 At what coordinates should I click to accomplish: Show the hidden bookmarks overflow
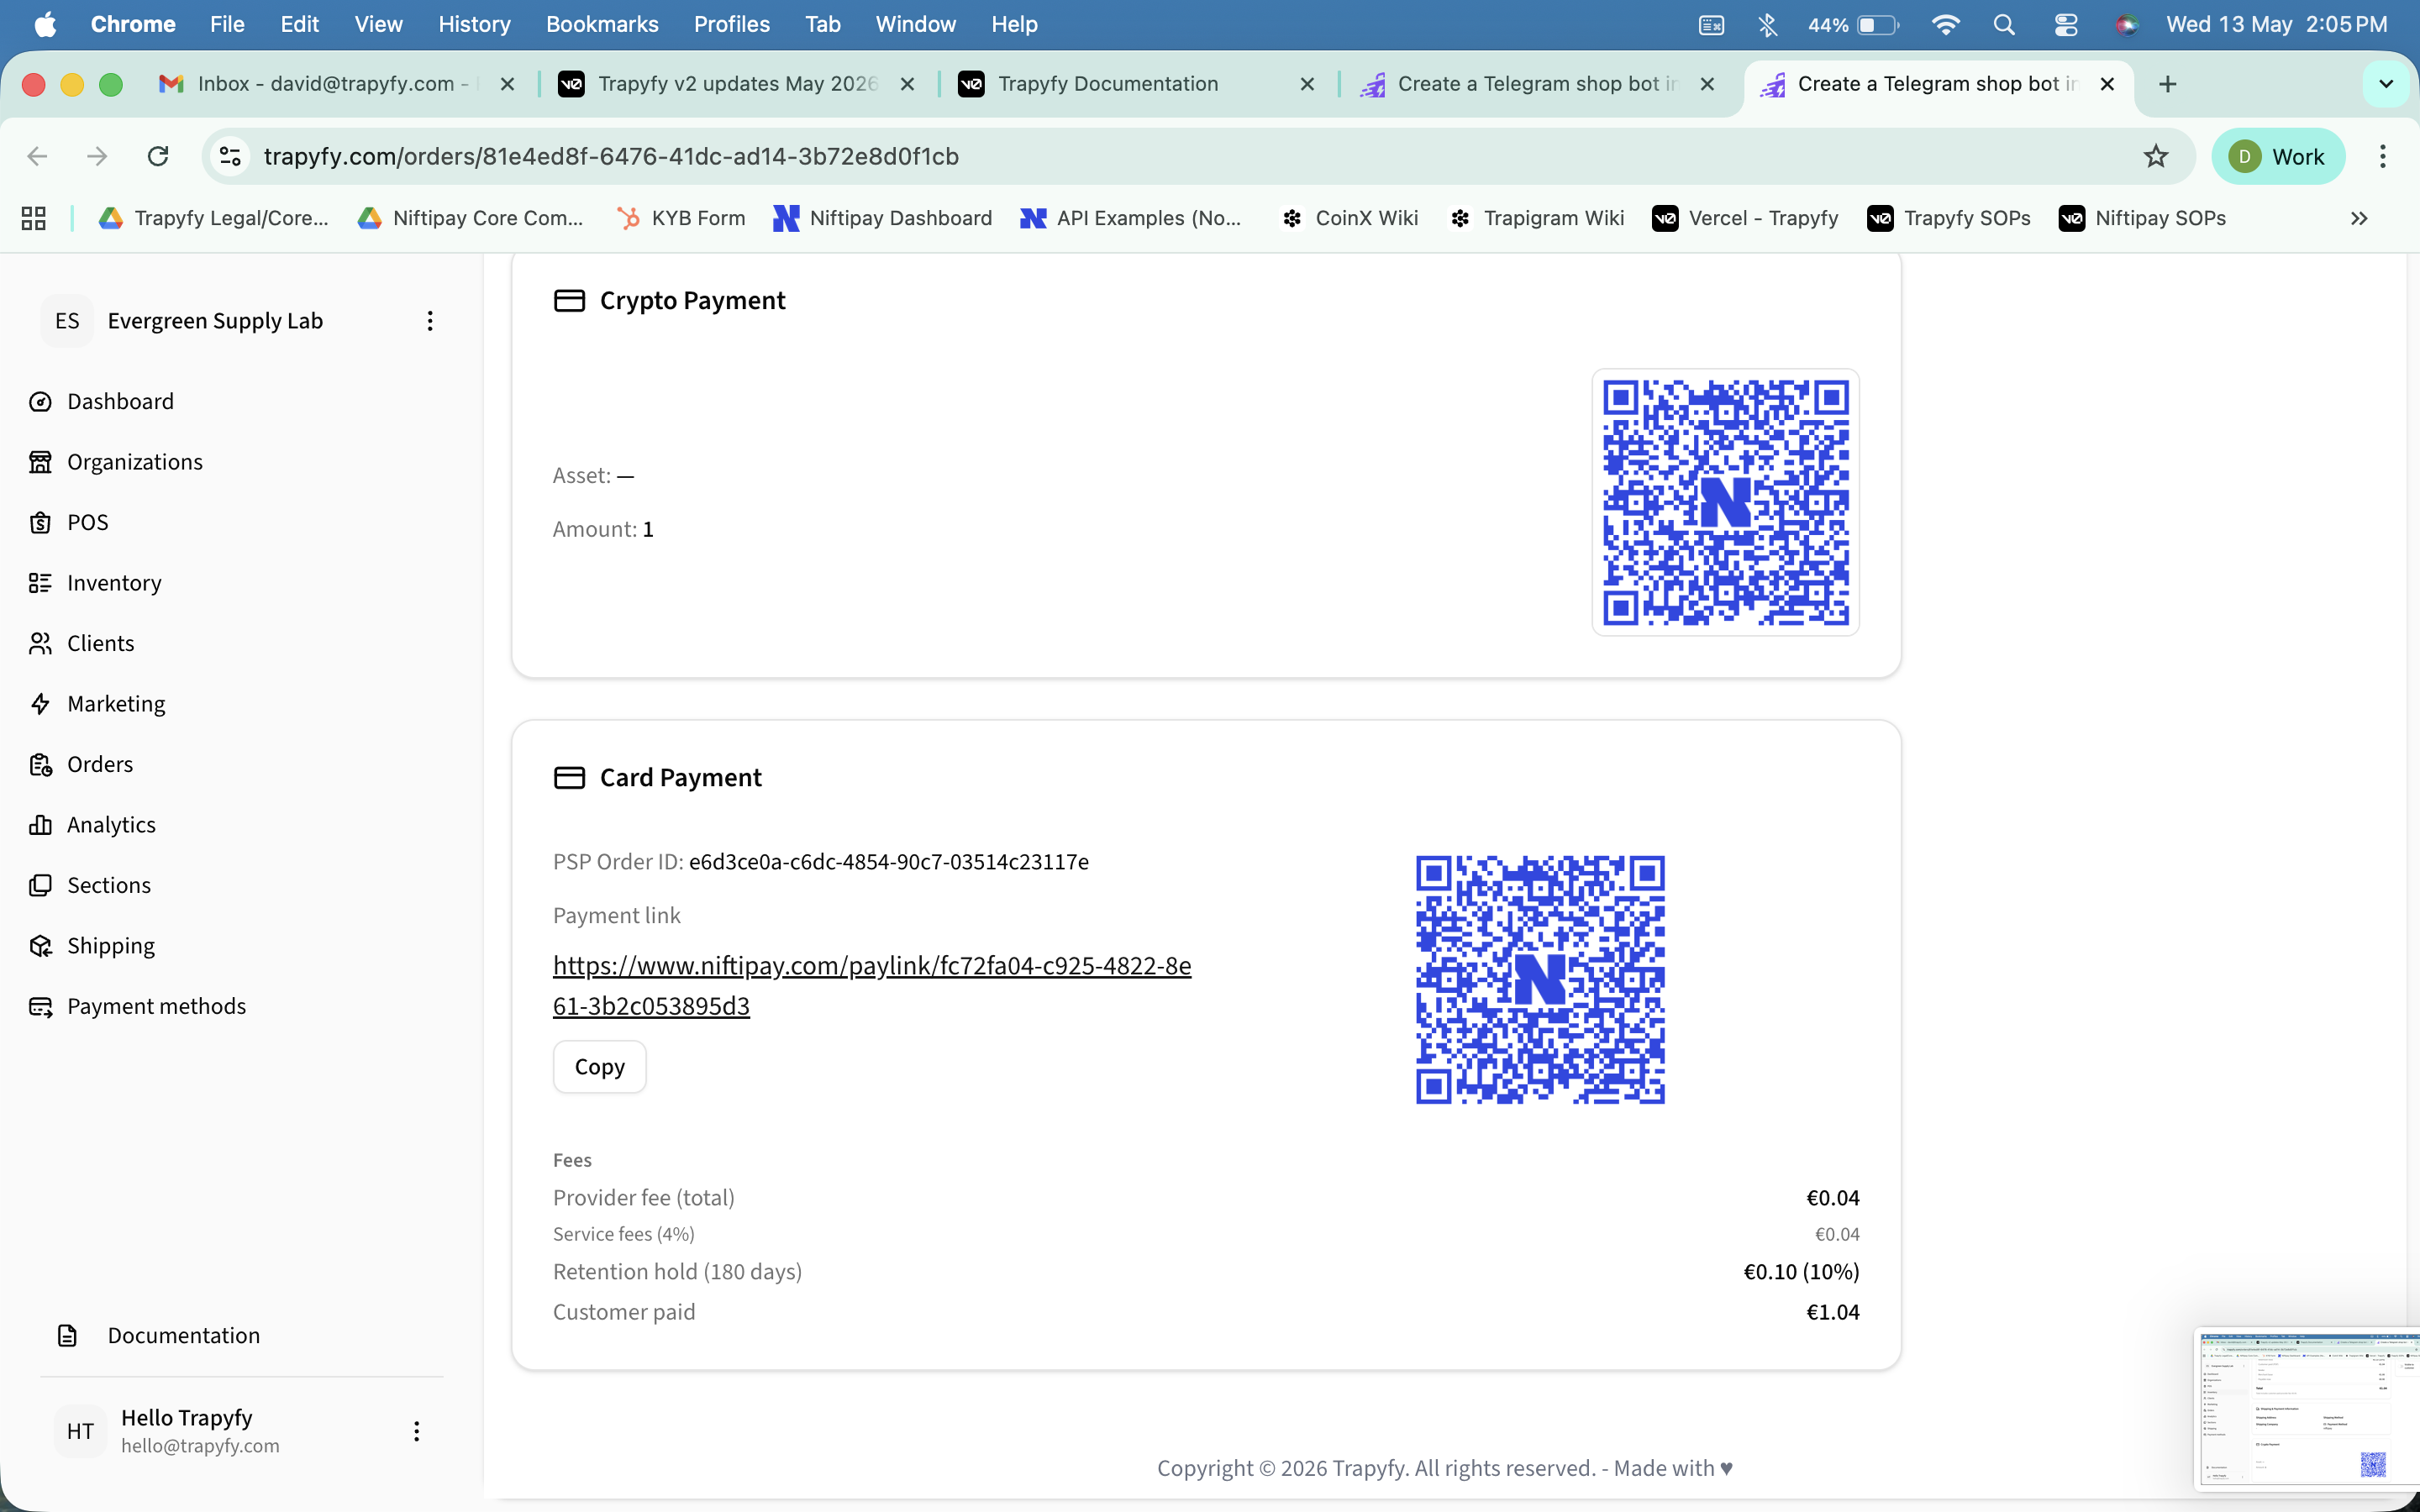tap(2359, 218)
